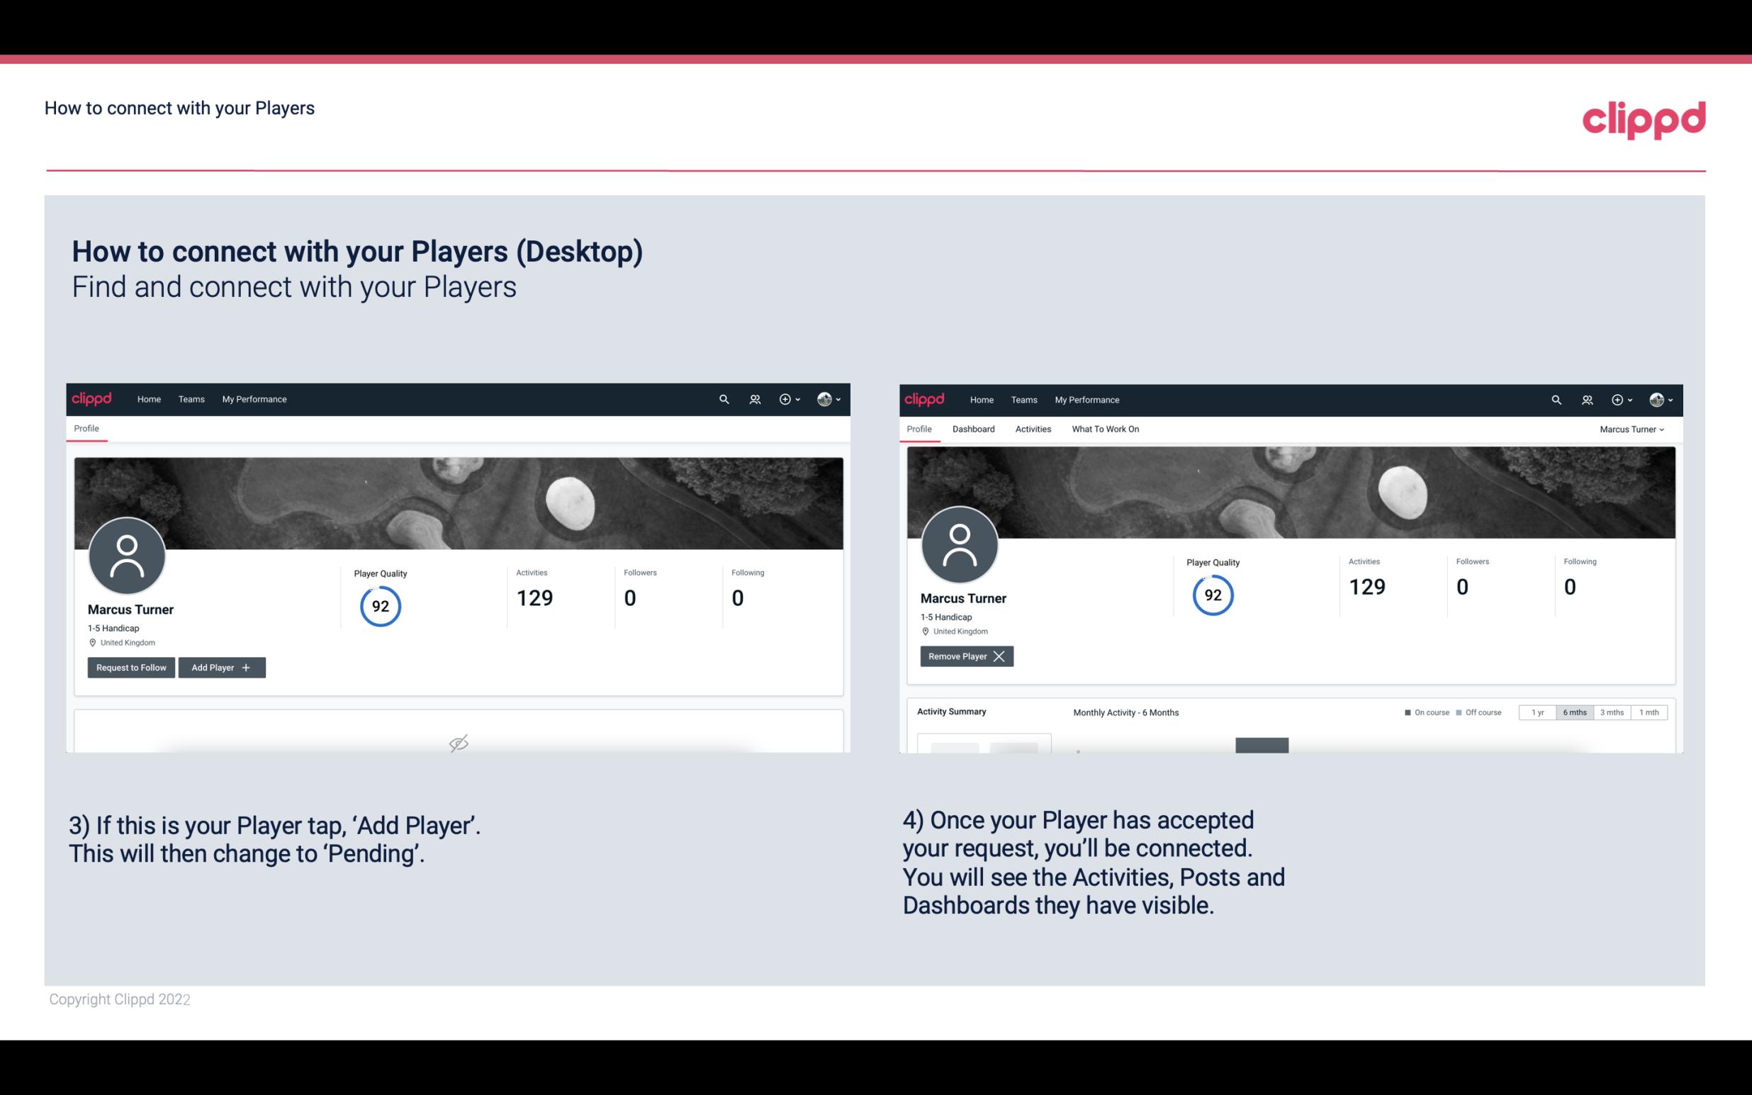Viewport: 1752px width, 1095px height.
Task: Click the 'Remove Player' button
Action: point(964,655)
